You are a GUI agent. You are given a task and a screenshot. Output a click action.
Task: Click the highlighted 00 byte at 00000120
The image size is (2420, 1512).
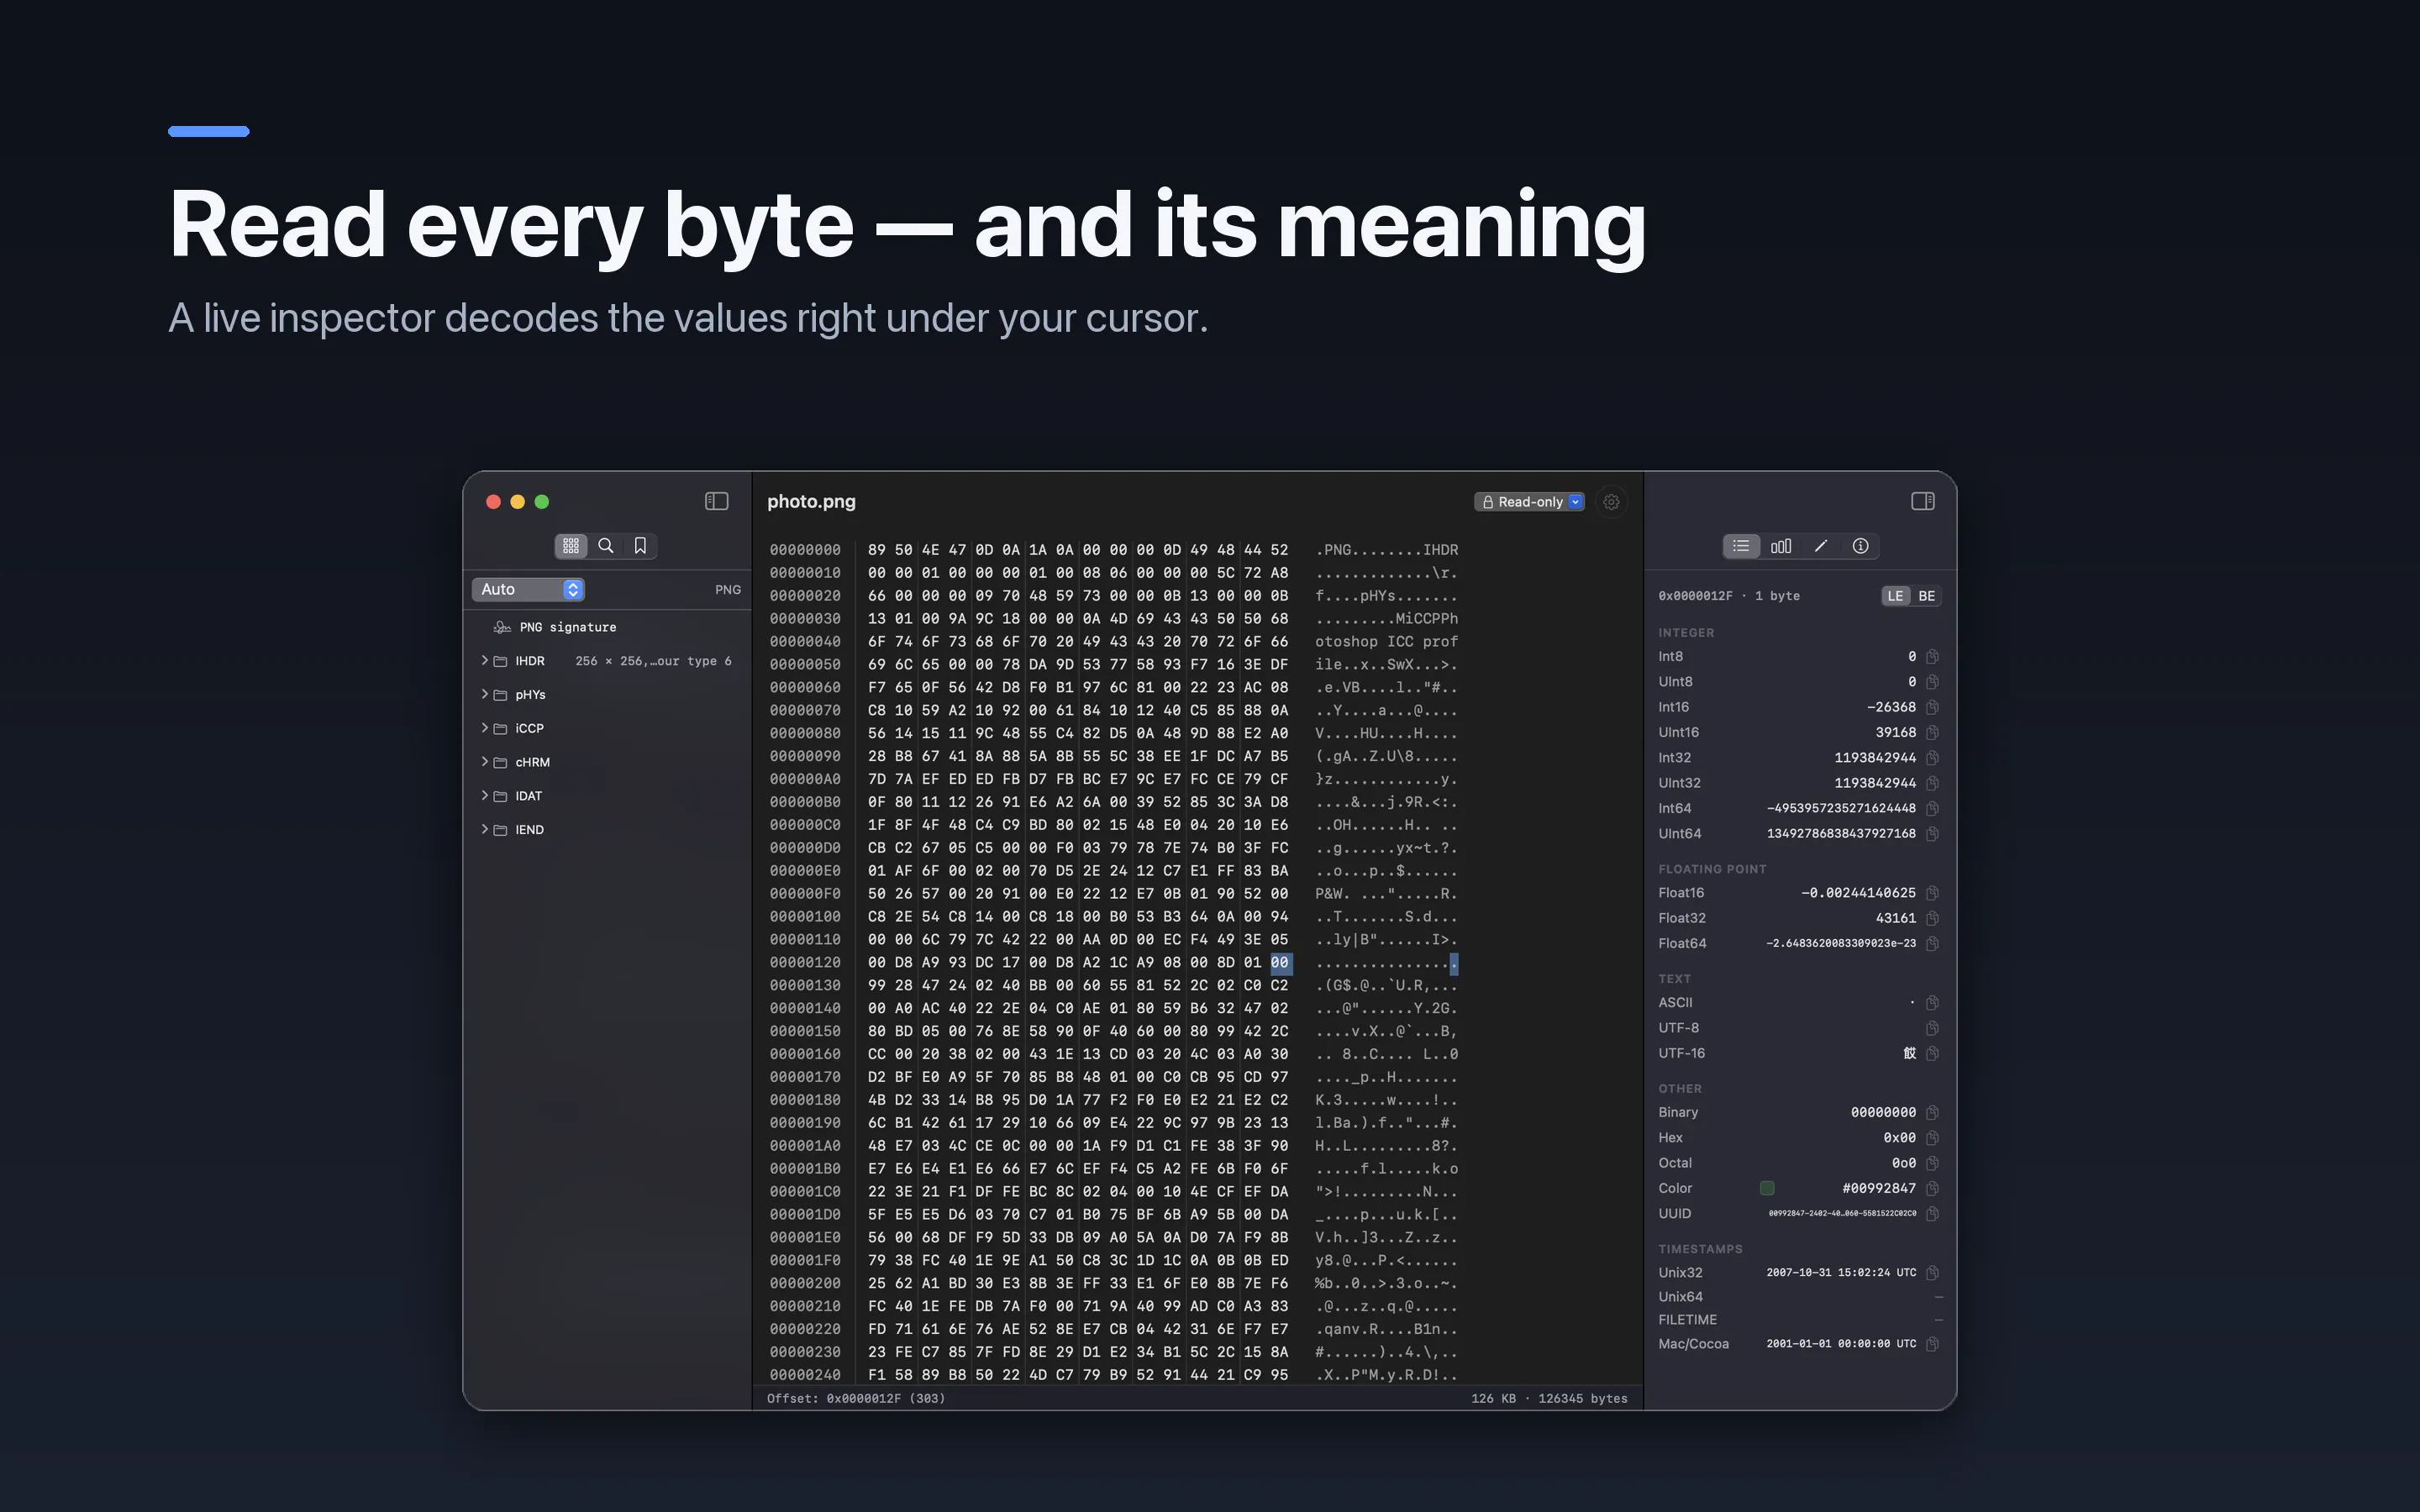pyautogui.click(x=1280, y=963)
